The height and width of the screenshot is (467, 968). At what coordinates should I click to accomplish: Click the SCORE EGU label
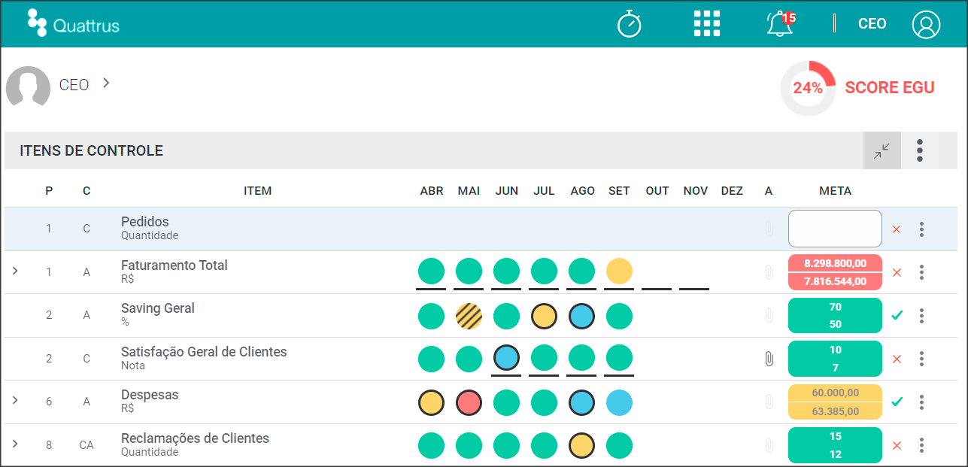(x=890, y=88)
